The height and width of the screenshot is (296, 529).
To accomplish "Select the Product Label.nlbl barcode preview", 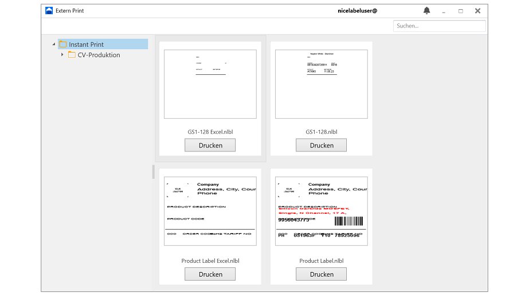I will (x=321, y=211).
